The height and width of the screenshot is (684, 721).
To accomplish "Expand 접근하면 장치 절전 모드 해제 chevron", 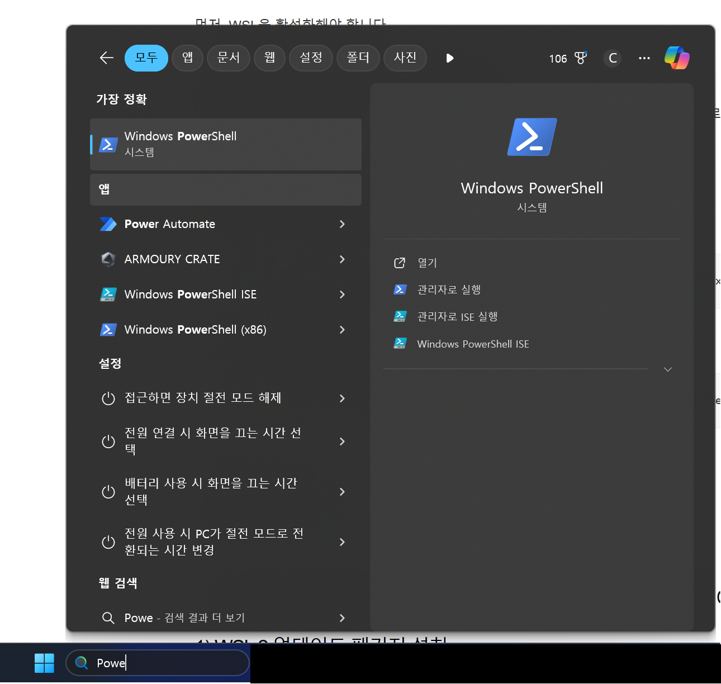I will [342, 398].
